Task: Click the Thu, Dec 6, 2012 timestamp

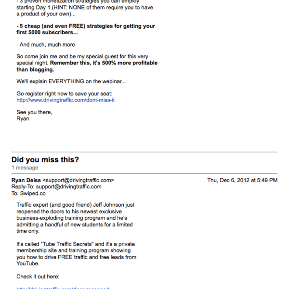Action: click(x=242, y=180)
